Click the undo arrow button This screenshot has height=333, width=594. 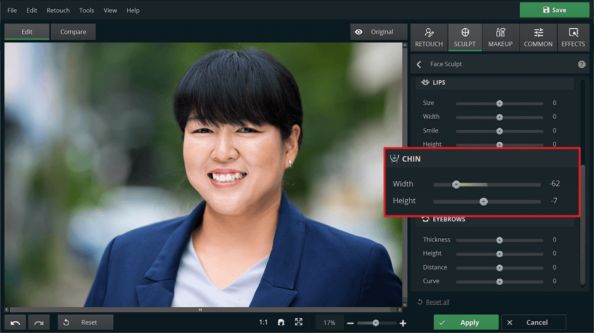point(16,322)
